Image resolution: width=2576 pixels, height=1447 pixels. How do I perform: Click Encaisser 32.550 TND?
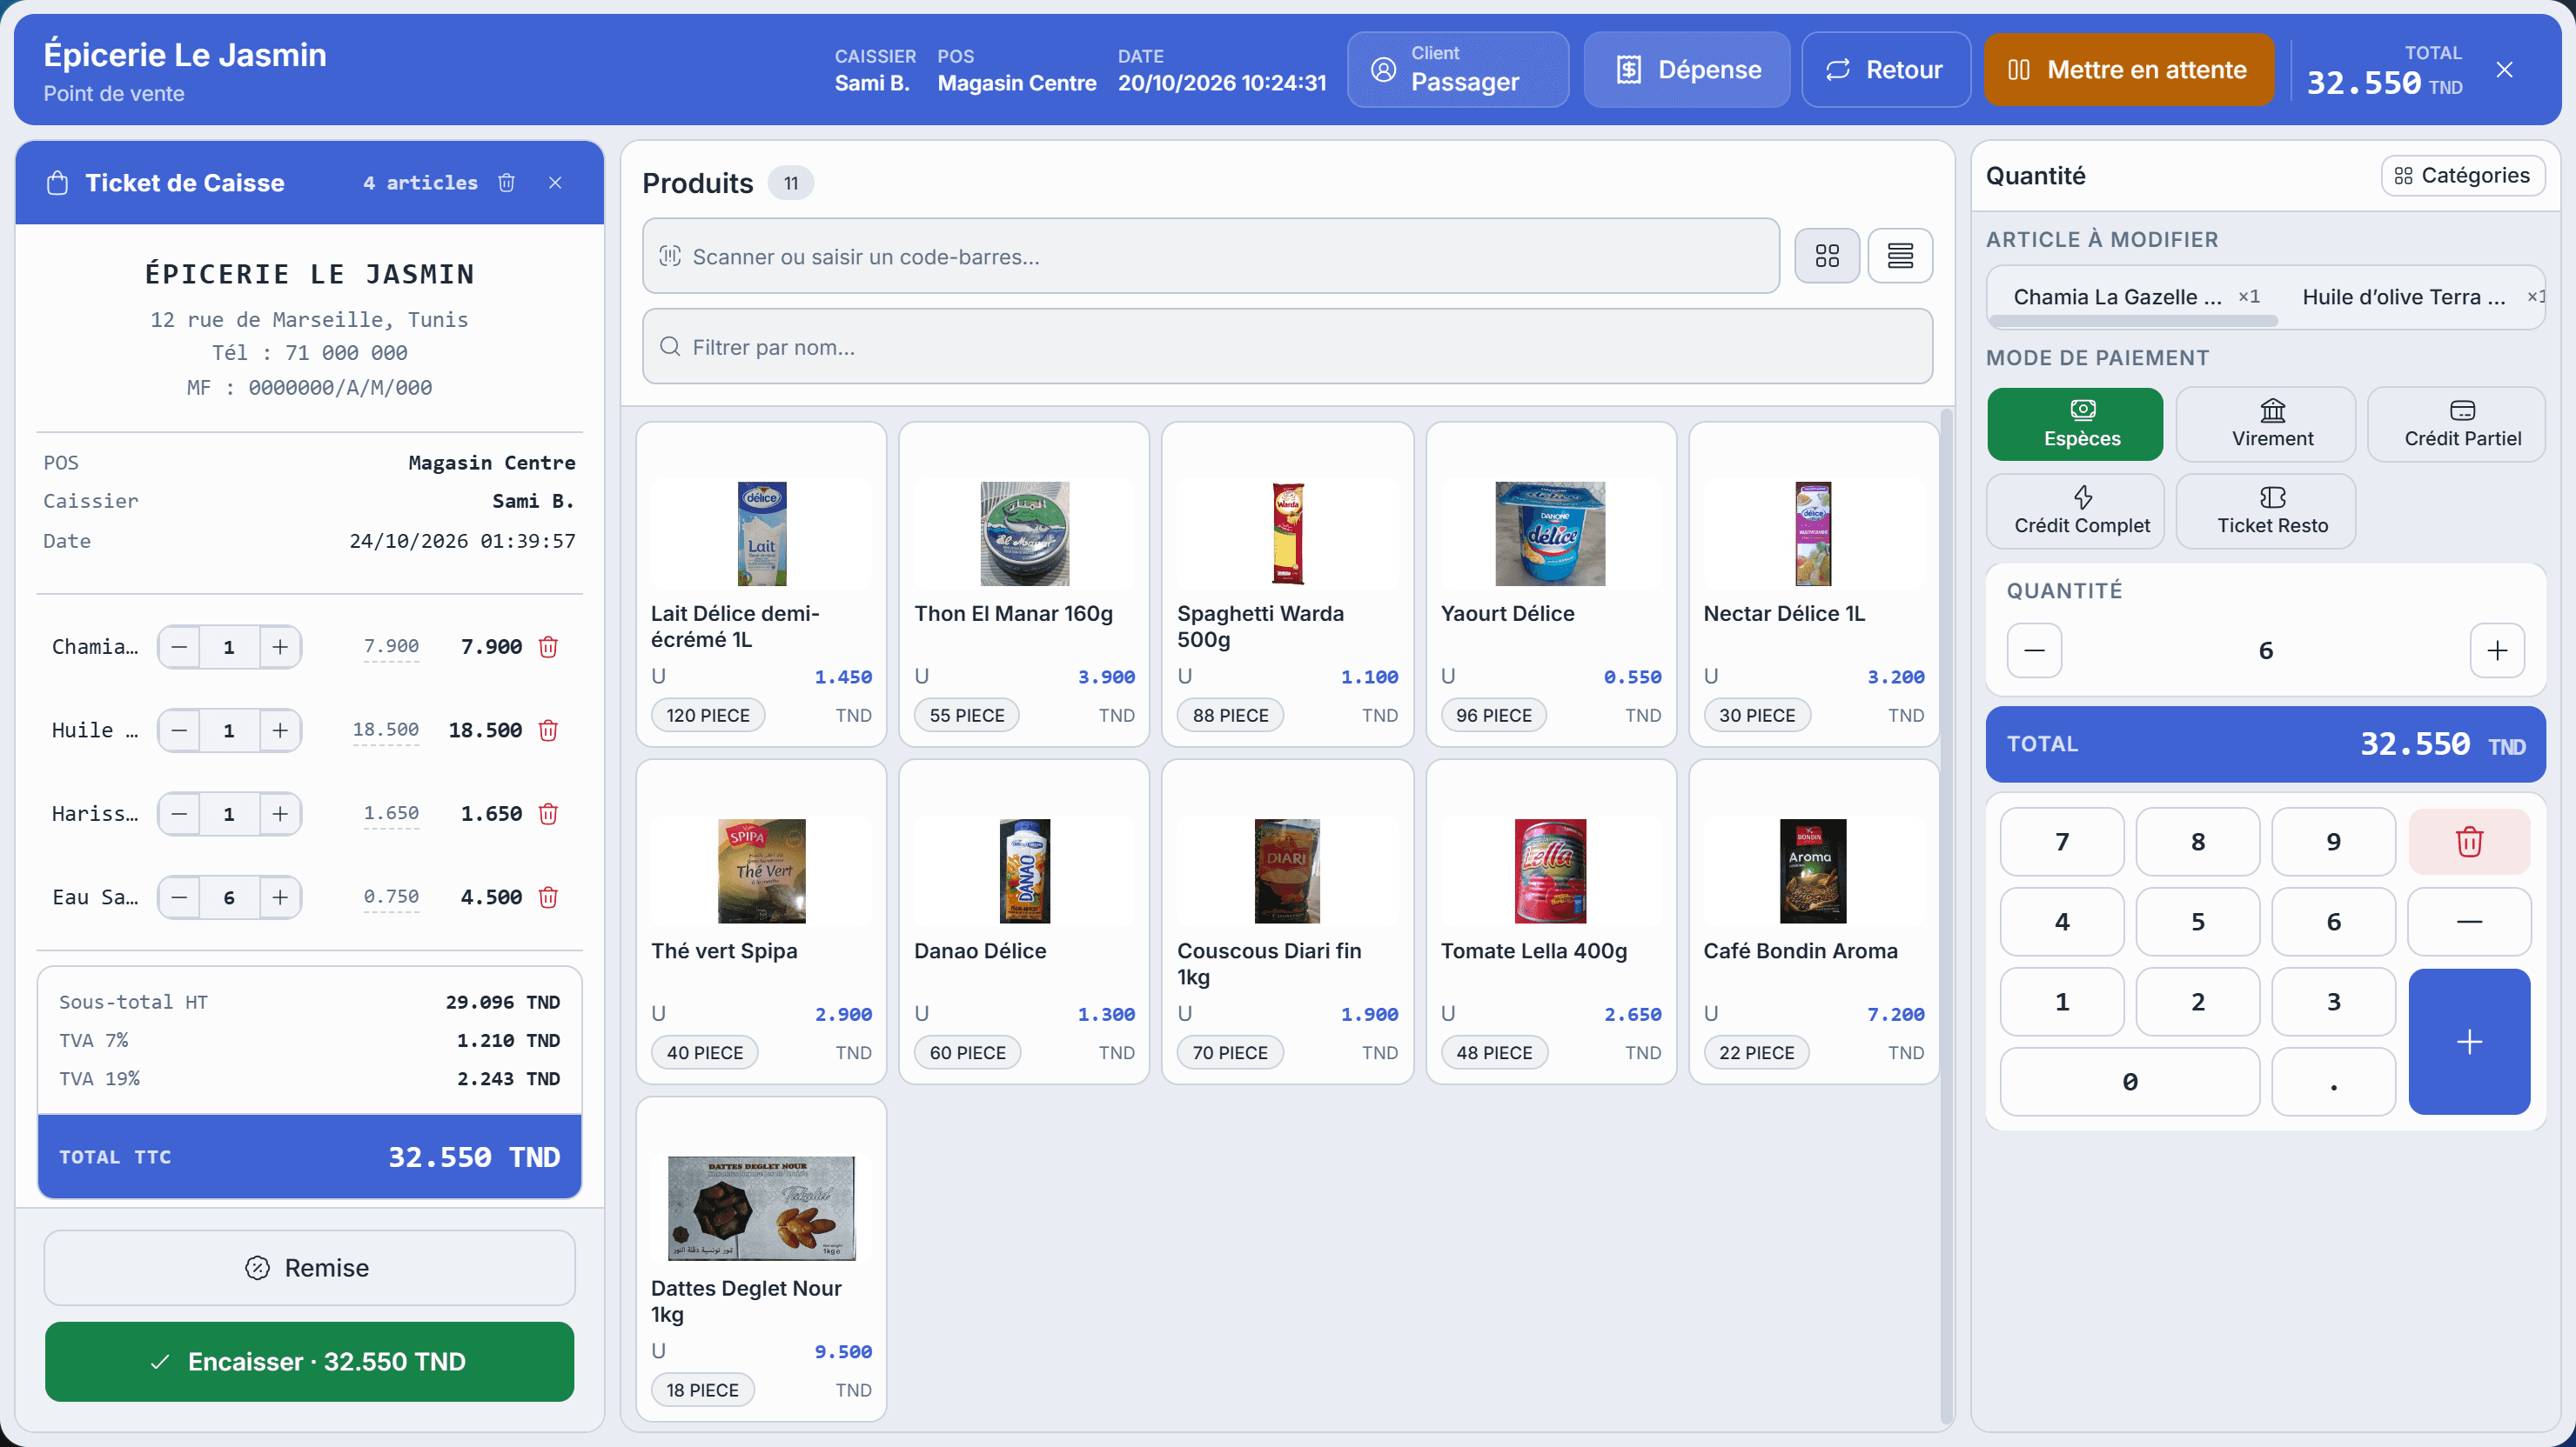(x=309, y=1361)
